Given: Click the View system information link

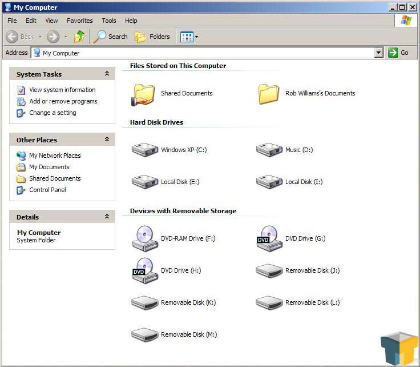Looking at the screenshot, I should click(x=62, y=90).
